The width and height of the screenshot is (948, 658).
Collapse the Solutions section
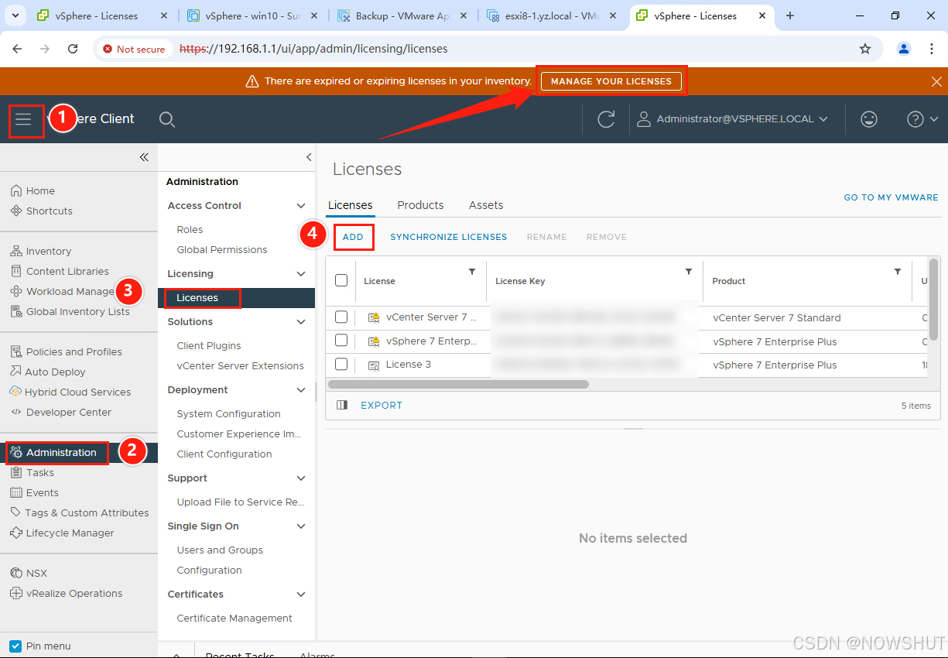click(x=301, y=321)
